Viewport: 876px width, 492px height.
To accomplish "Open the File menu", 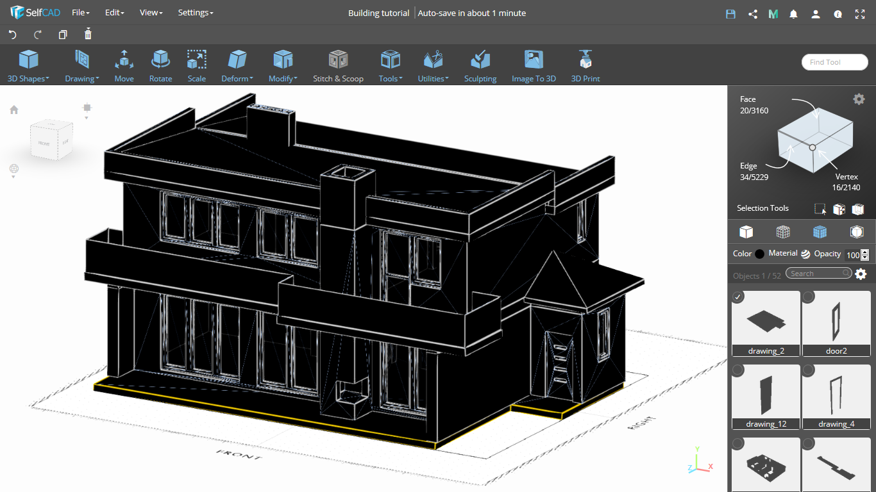I will (80, 13).
